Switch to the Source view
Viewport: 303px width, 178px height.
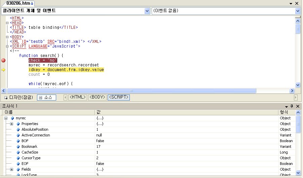click(x=46, y=98)
